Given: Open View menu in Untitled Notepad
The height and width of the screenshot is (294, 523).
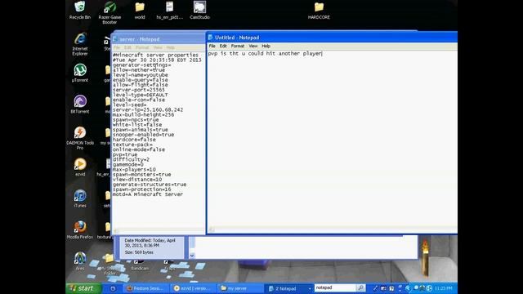Looking at the screenshot, I should click(253, 46).
